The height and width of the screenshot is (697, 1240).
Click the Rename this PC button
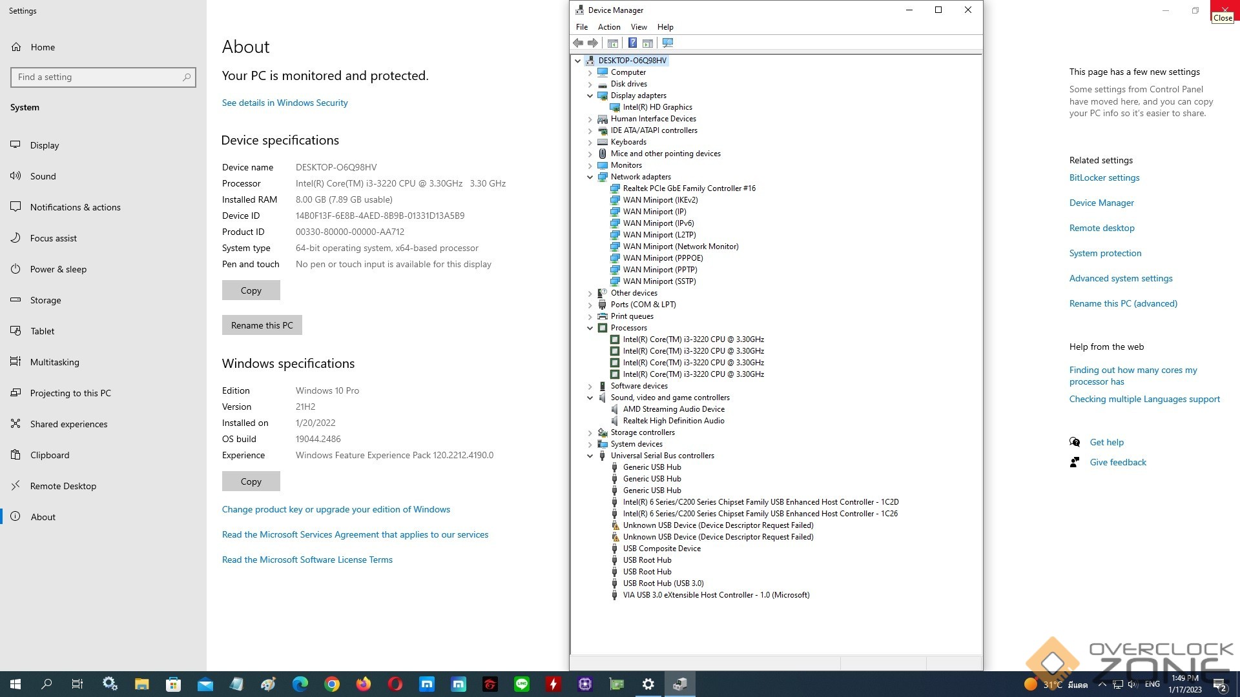click(x=262, y=325)
